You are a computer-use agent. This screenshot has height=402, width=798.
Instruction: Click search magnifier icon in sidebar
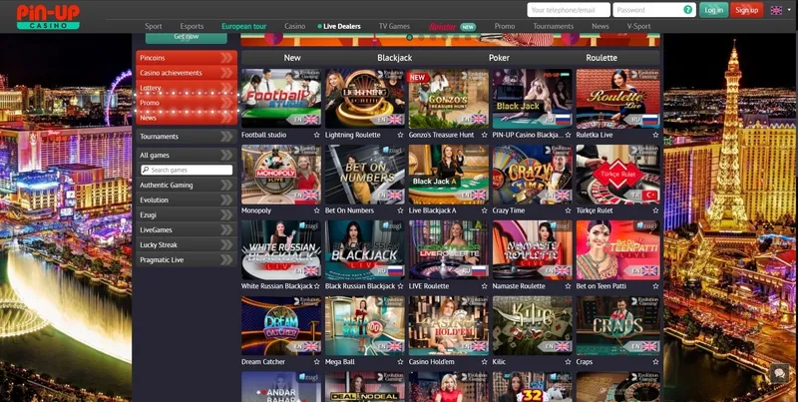(146, 170)
